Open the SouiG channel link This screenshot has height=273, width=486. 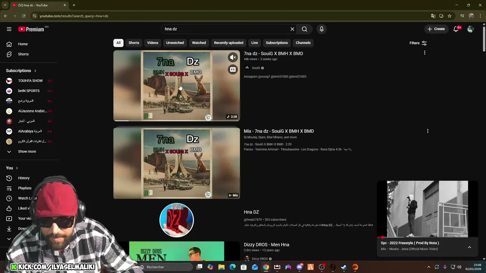coord(256,68)
